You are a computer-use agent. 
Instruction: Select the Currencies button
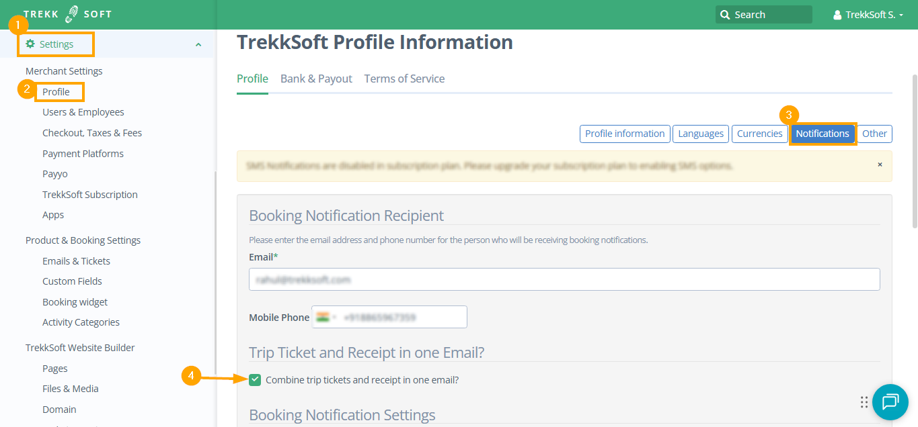(759, 134)
